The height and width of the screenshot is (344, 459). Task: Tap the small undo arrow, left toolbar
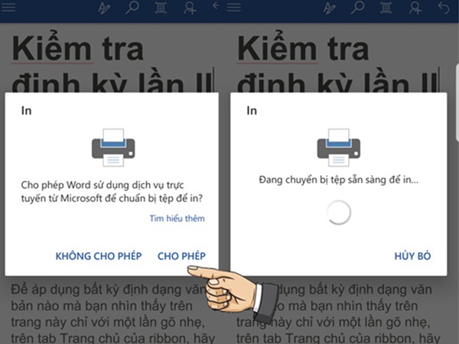click(x=216, y=5)
